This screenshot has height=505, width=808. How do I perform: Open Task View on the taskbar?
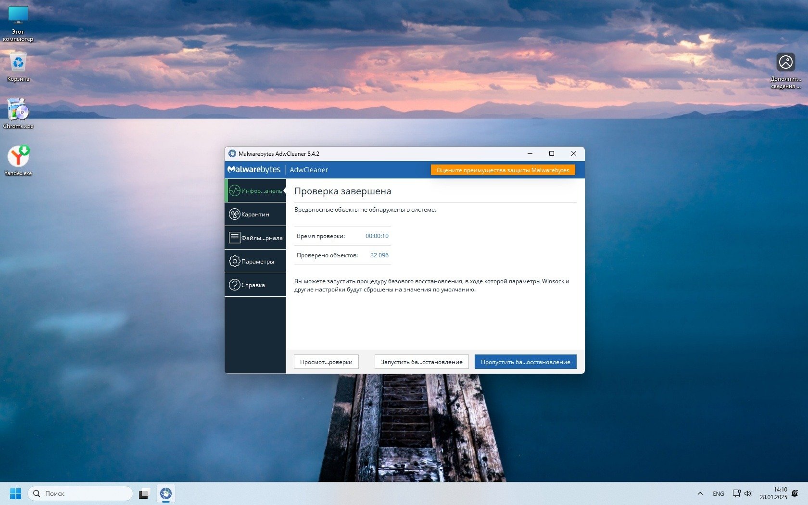pyautogui.click(x=144, y=493)
